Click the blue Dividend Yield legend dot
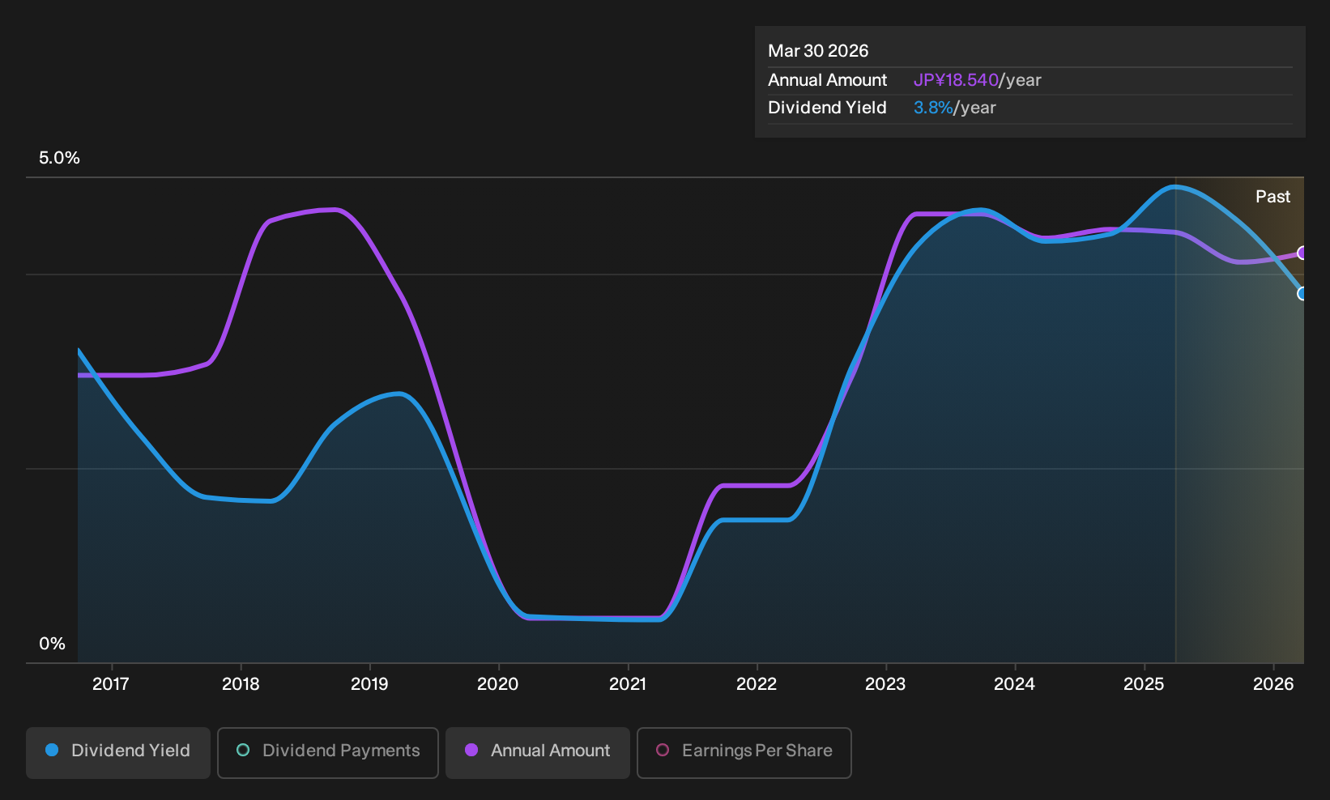Viewport: 1330px width, 800px height. (52, 750)
